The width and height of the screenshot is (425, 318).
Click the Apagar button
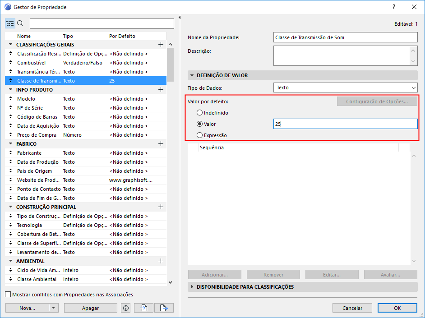tap(91, 308)
